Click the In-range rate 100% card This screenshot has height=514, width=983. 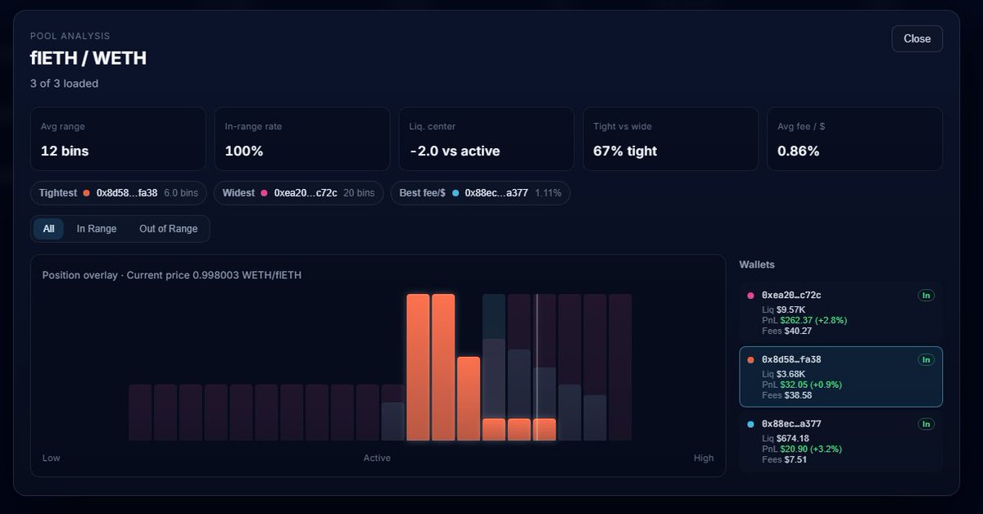pyautogui.click(x=302, y=139)
